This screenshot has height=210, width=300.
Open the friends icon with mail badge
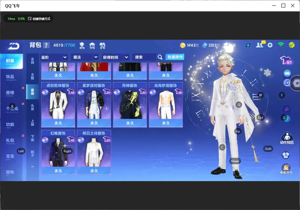pyautogui.click(x=260, y=45)
